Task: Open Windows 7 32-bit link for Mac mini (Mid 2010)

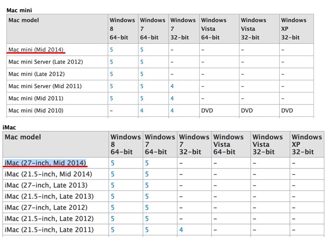Action: (x=172, y=110)
